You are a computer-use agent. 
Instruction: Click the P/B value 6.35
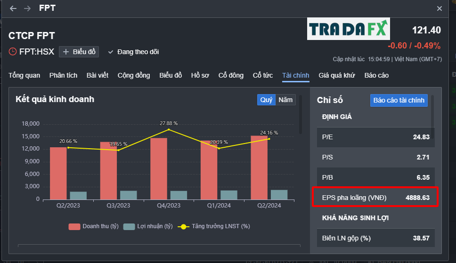(x=423, y=177)
